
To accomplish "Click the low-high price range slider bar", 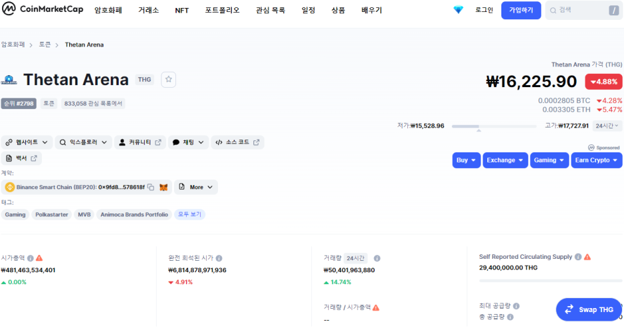I will tap(494, 126).
